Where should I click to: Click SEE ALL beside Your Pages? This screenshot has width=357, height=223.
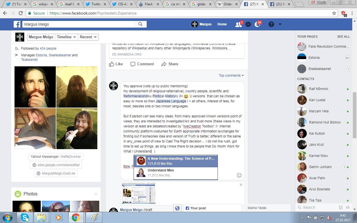click(x=343, y=37)
